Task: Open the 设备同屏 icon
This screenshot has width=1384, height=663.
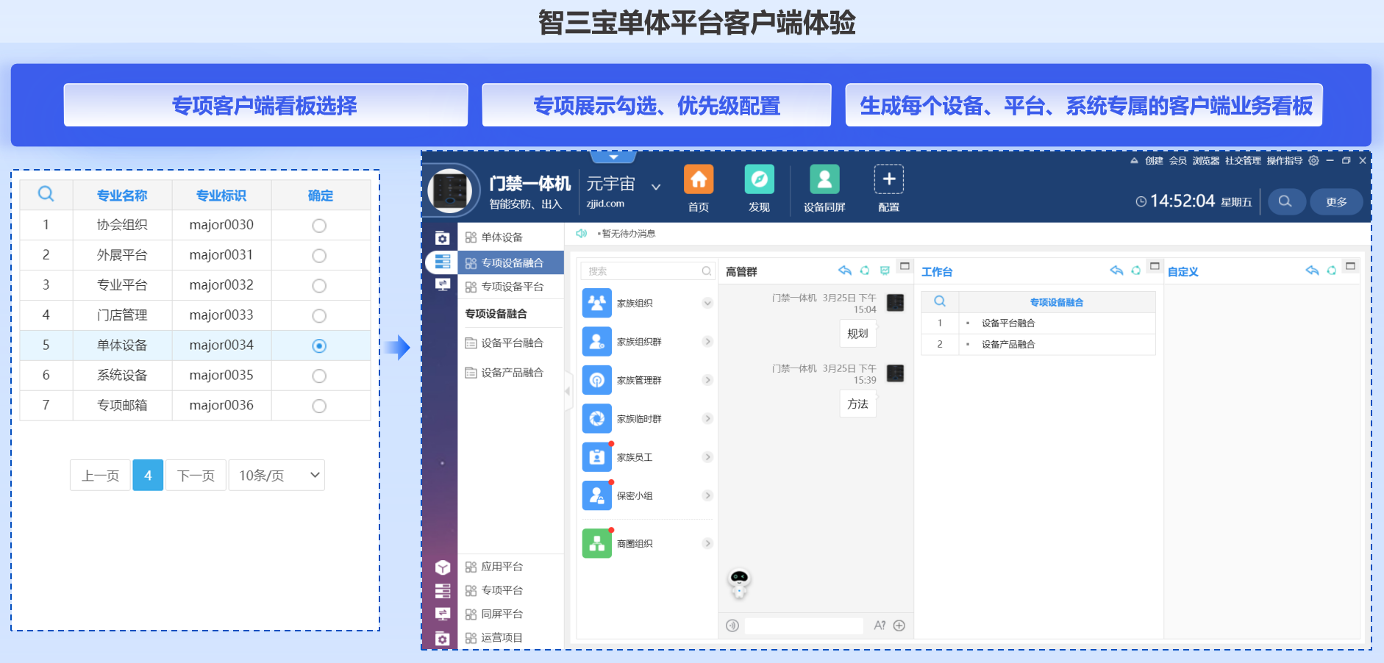Action: click(x=824, y=180)
